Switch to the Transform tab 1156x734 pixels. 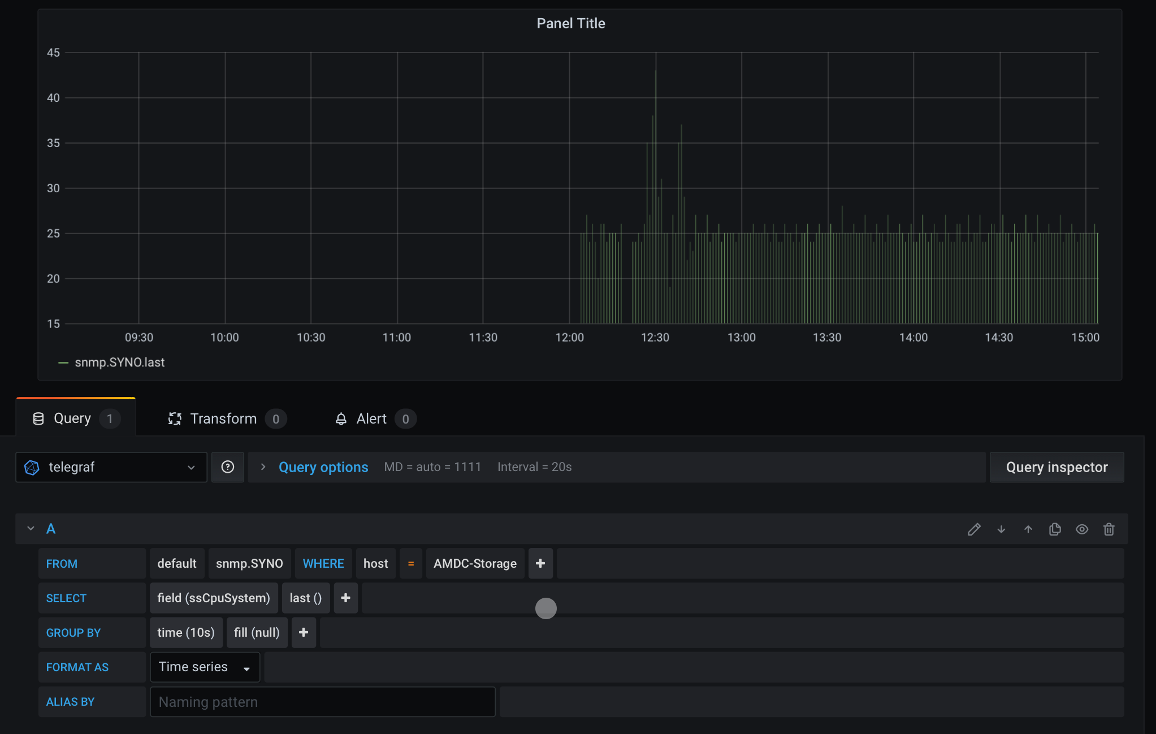click(x=227, y=418)
